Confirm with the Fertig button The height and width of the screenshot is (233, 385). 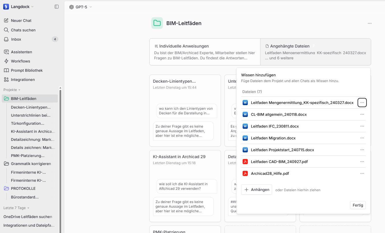[358, 205]
